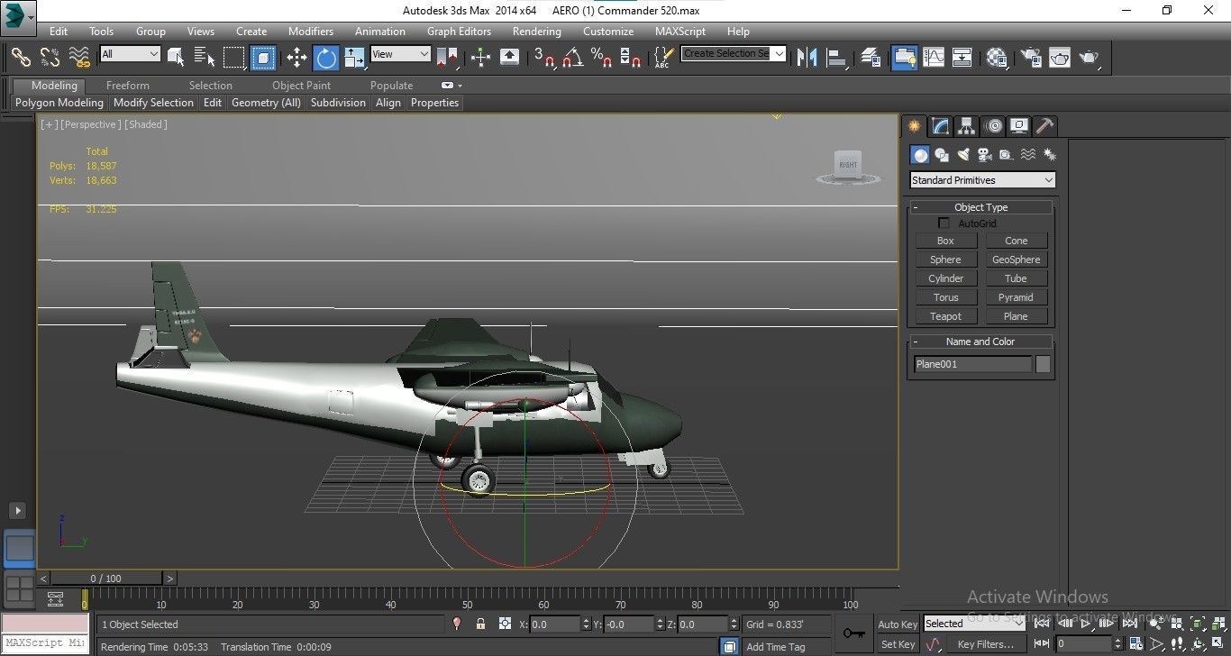Toggle the Selection Lock icon
Screen dimensions: 1231x656
click(480, 624)
